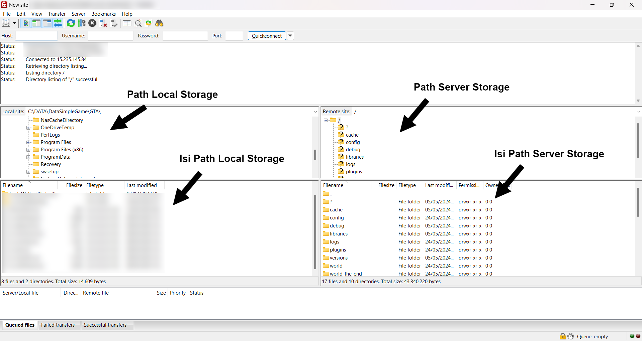Search files with binoculars icon
This screenshot has height=341, width=642.
click(x=159, y=23)
